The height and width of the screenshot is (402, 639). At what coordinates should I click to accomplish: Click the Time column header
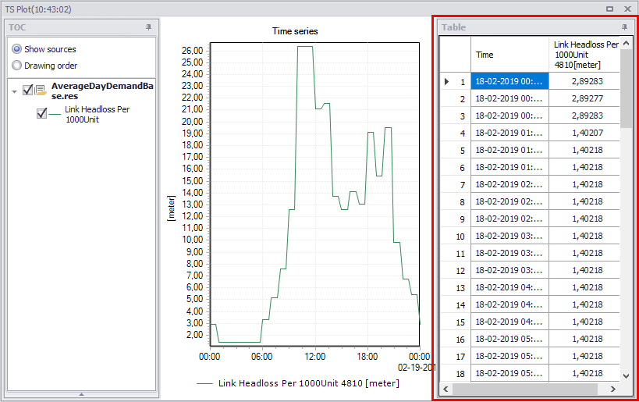pyautogui.click(x=509, y=55)
